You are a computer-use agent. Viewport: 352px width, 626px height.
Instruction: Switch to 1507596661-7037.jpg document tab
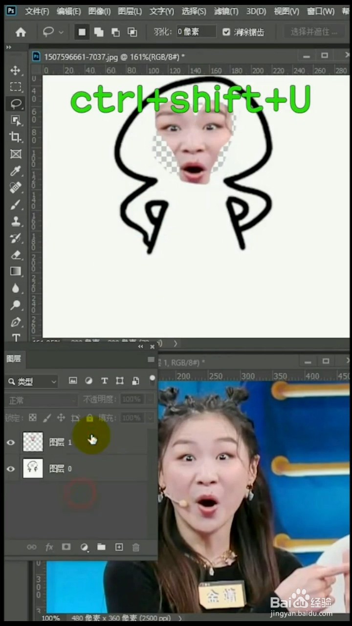coord(114,57)
